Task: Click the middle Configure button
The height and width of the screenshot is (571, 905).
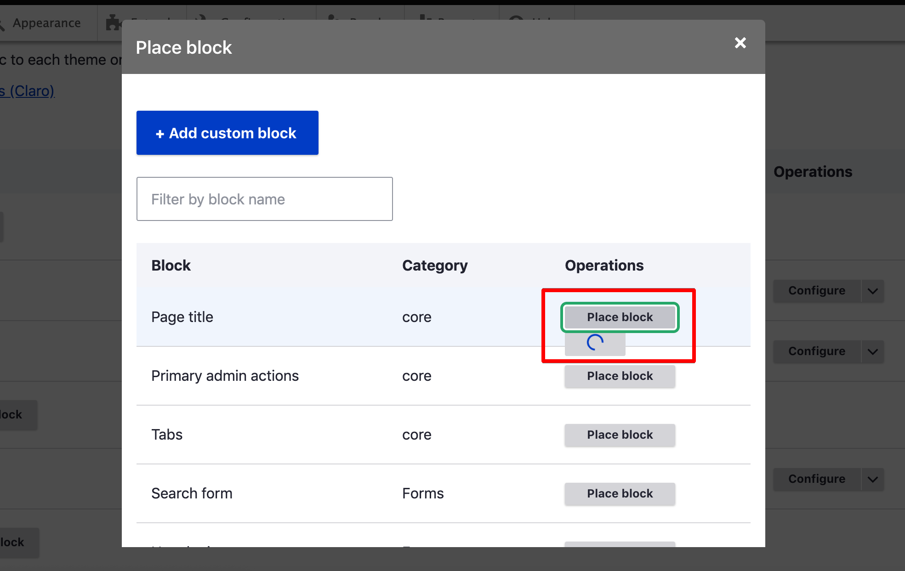Action: tap(816, 351)
